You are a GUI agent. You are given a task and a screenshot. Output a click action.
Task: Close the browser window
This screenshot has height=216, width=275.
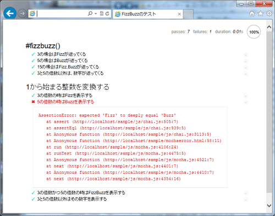[264, 4]
